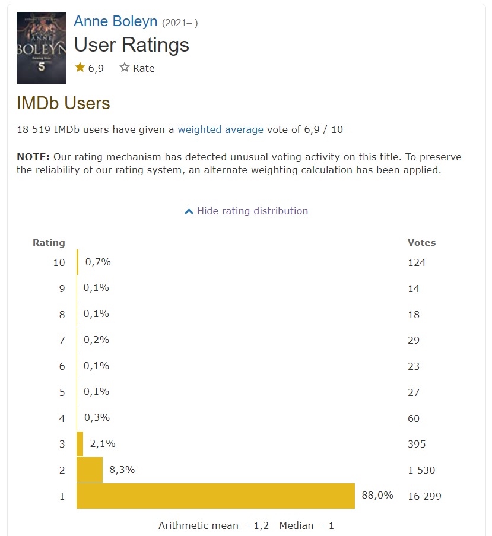Open the Anne Boleyn title link
The image size is (492, 536).
(115, 22)
